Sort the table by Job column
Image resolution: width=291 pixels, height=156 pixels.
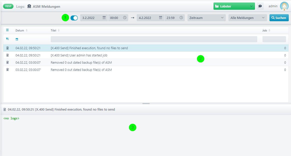[266, 30]
